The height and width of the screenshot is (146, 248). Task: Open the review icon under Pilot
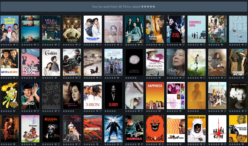(100, 45)
